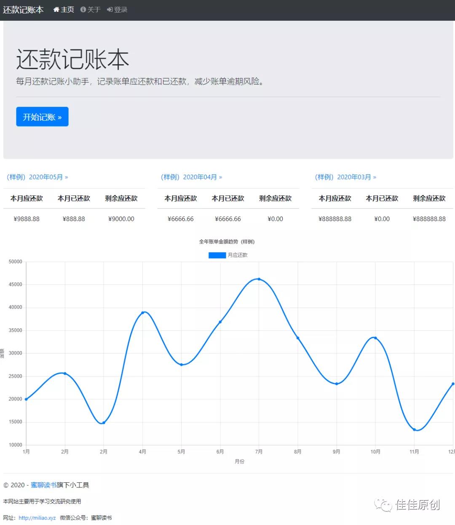Visit the http://miliao.xyz link

click(x=37, y=518)
